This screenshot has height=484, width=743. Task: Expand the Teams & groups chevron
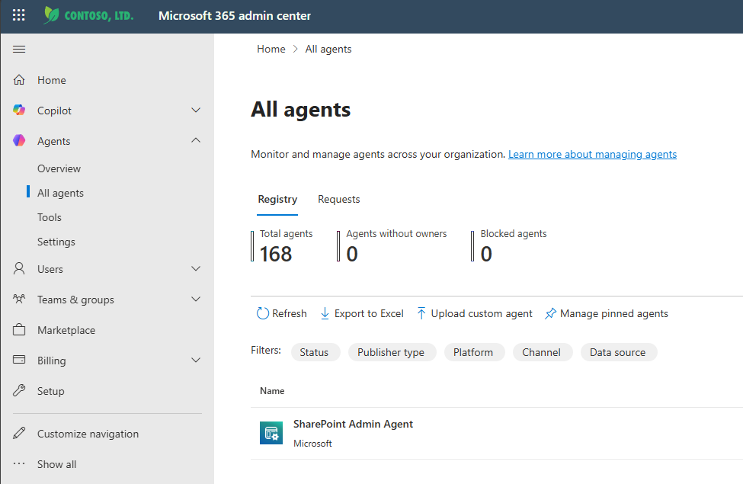(196, 299)
